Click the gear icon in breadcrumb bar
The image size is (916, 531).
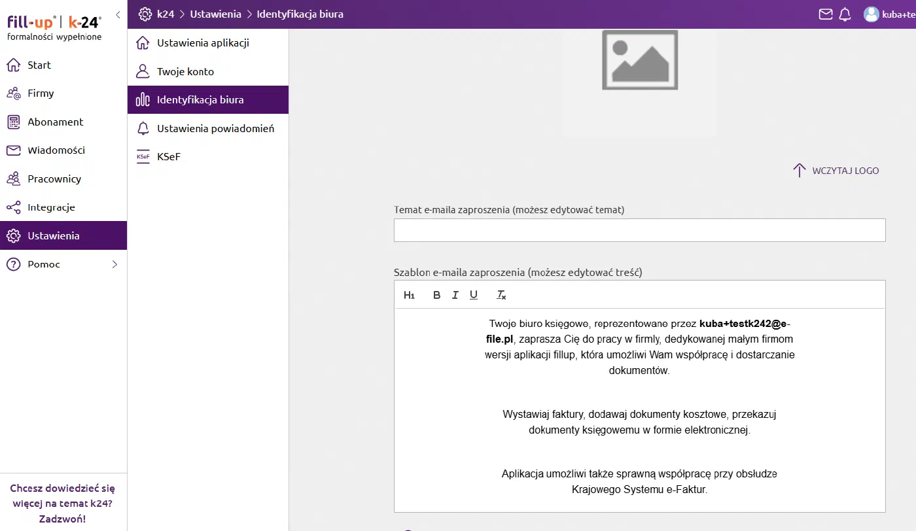pos(145,14)
